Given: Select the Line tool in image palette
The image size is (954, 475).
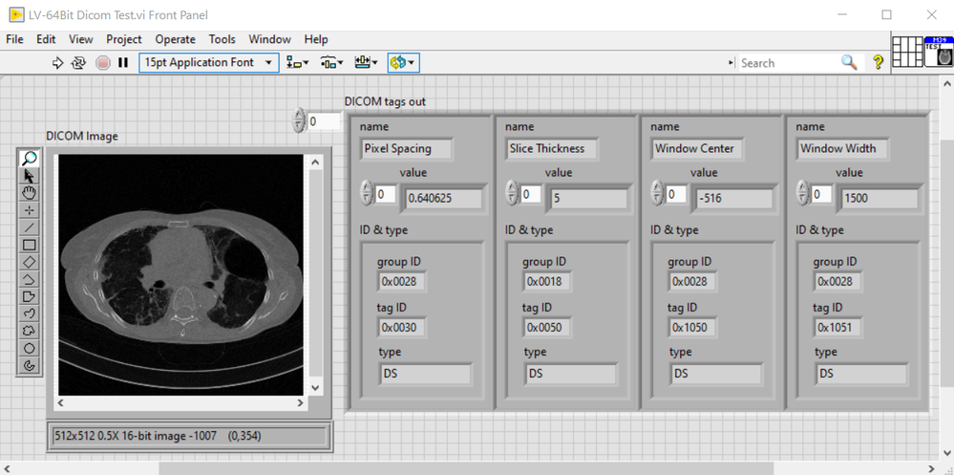Looking at the screenshot, I should click(30, 227).
